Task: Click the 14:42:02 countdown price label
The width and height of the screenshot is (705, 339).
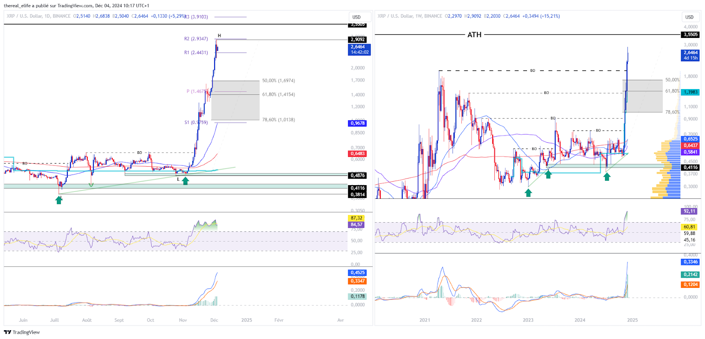Action: 359,49
